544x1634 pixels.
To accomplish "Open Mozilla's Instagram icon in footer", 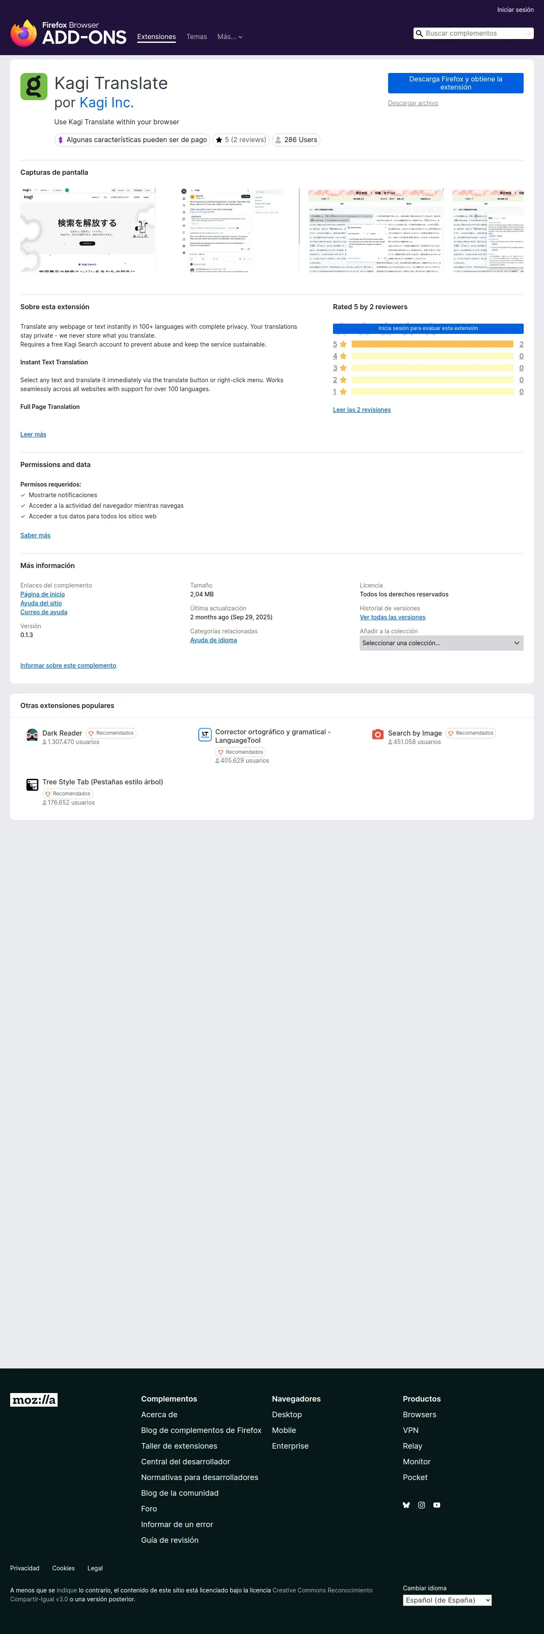I will pos(422,1505).
